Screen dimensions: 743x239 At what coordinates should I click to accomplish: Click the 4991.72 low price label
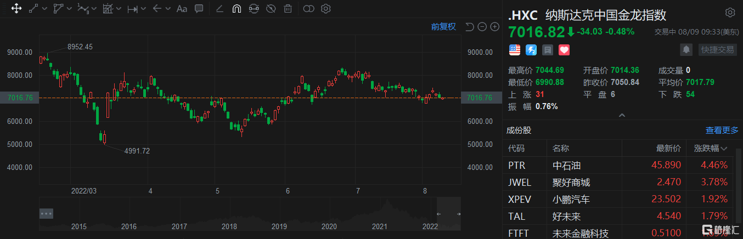pos(137,151)
